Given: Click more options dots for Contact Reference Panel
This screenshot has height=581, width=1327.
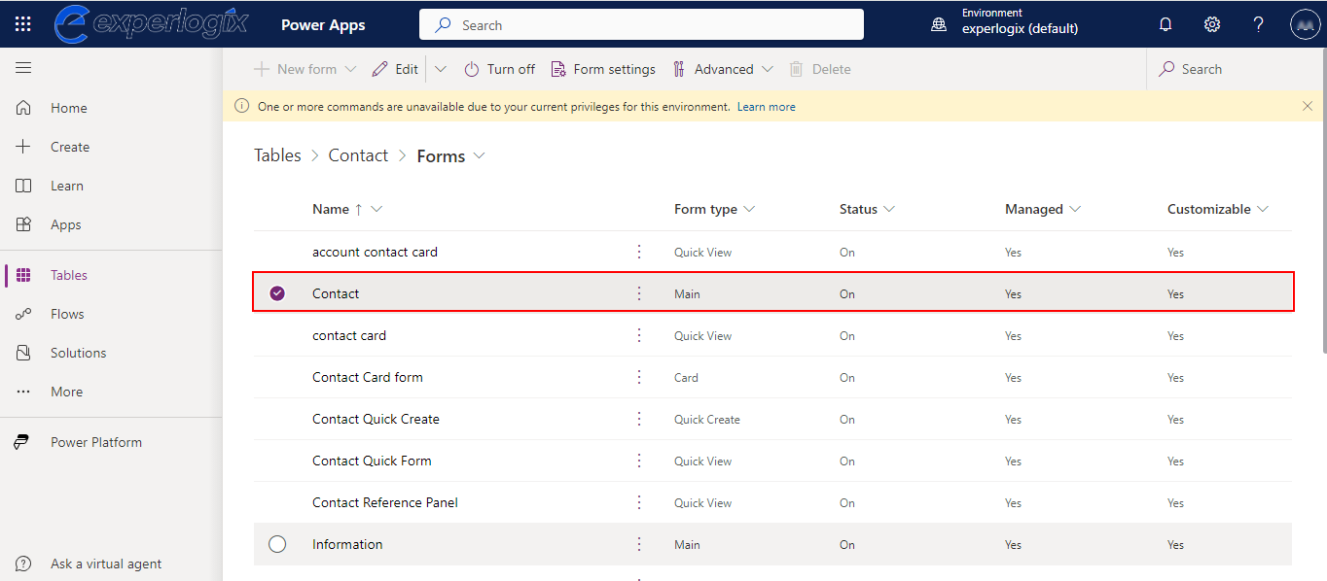Looking at the screenshot, I should pos(639,502).
